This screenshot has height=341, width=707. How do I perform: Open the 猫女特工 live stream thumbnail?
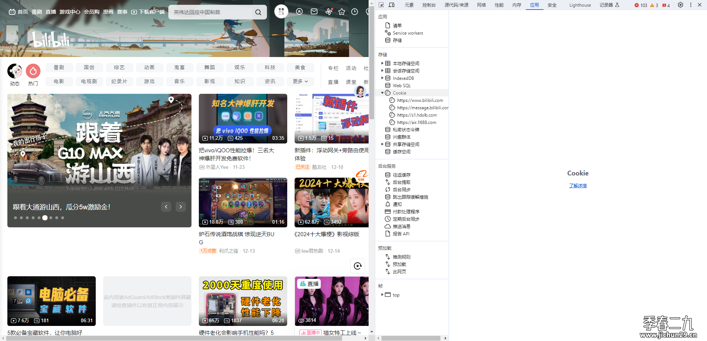click(332, 301)
